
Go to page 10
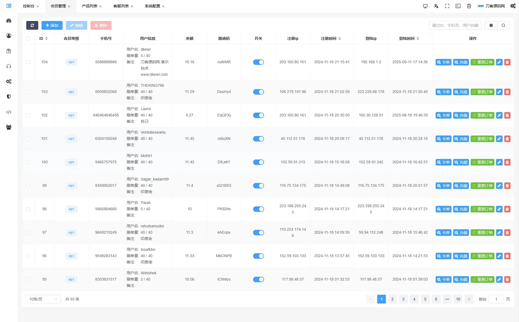[x=458, y=299]
